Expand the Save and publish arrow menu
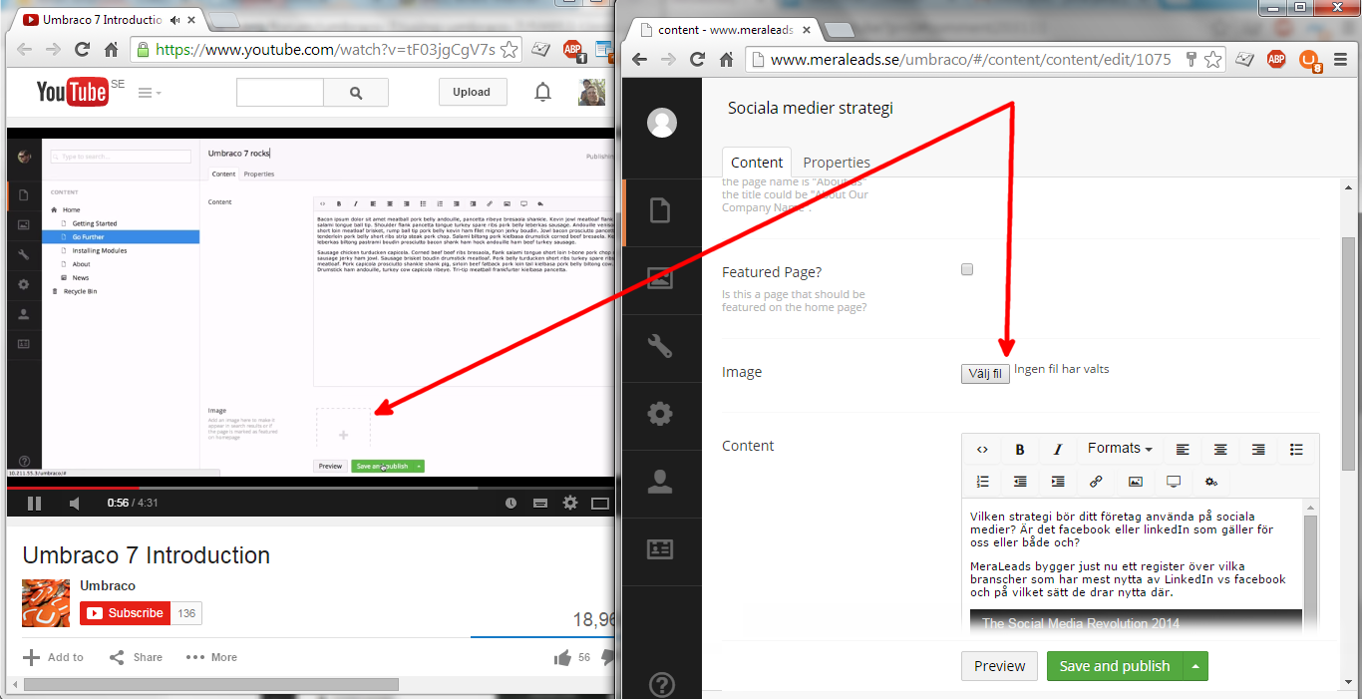The image size is (1362, 699). [1195, 666]
